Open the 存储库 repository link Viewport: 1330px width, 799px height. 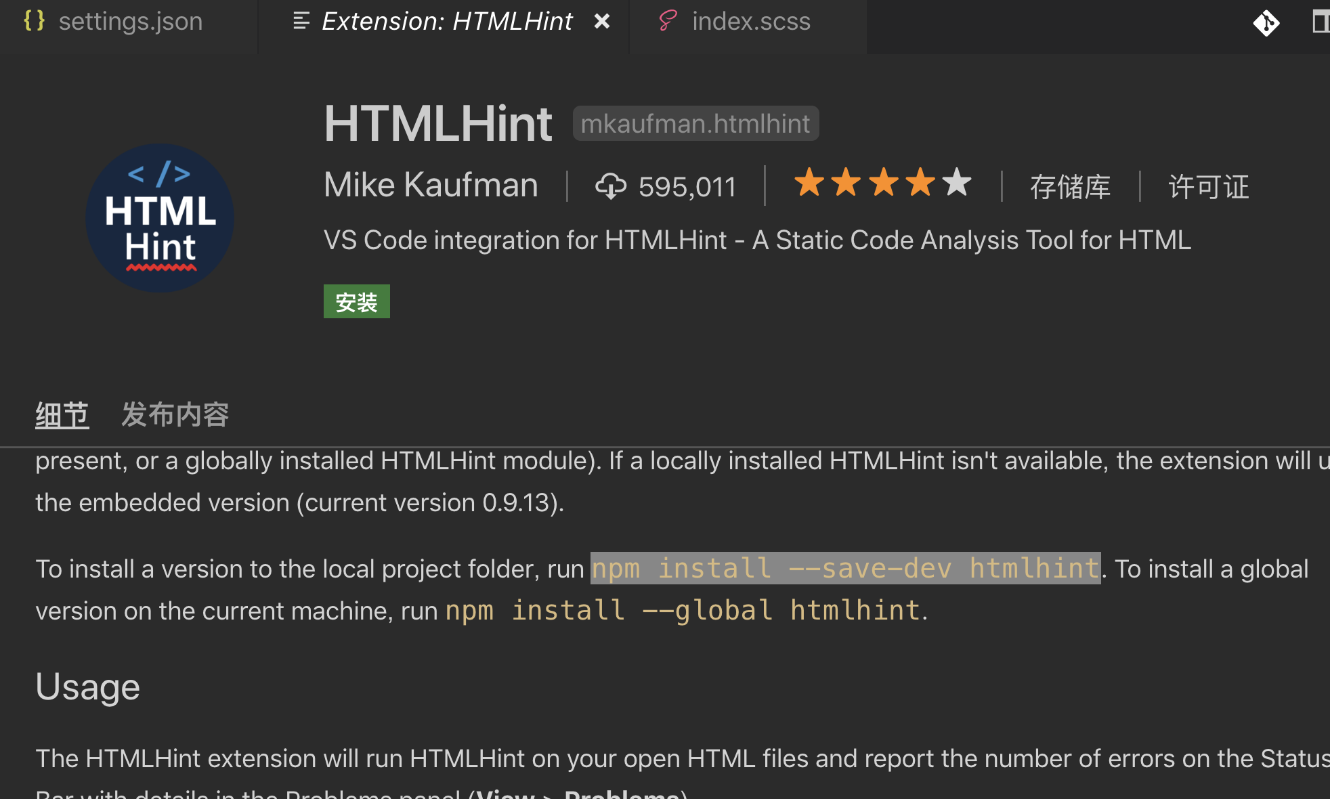pyautogui.click(x=1071, y=187)
